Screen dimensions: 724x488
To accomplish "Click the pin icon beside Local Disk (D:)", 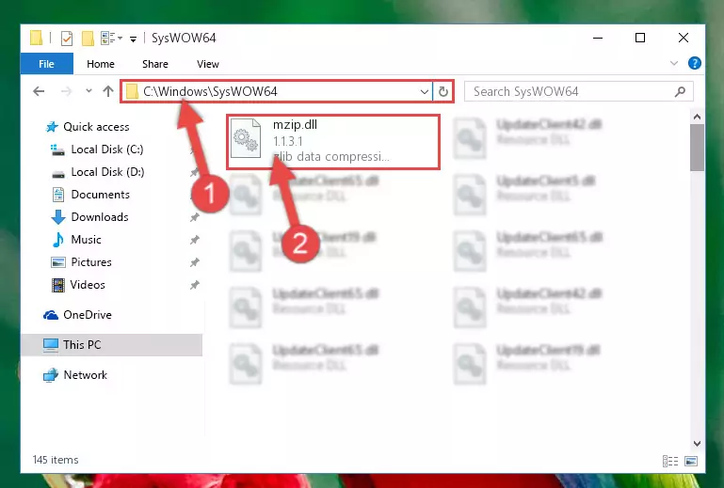I will tap(194, 172).
